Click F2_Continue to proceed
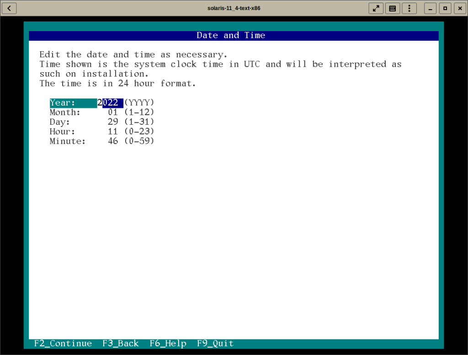The width and height of the screenshot is (468, 355). [63, 344]
